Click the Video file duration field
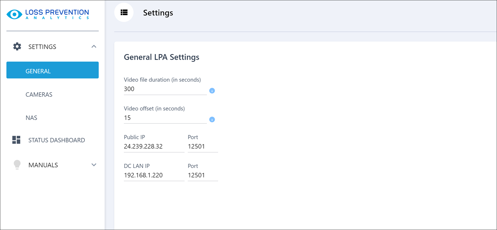497x230 pixels. pyautogui.click(x=165, y=89)
